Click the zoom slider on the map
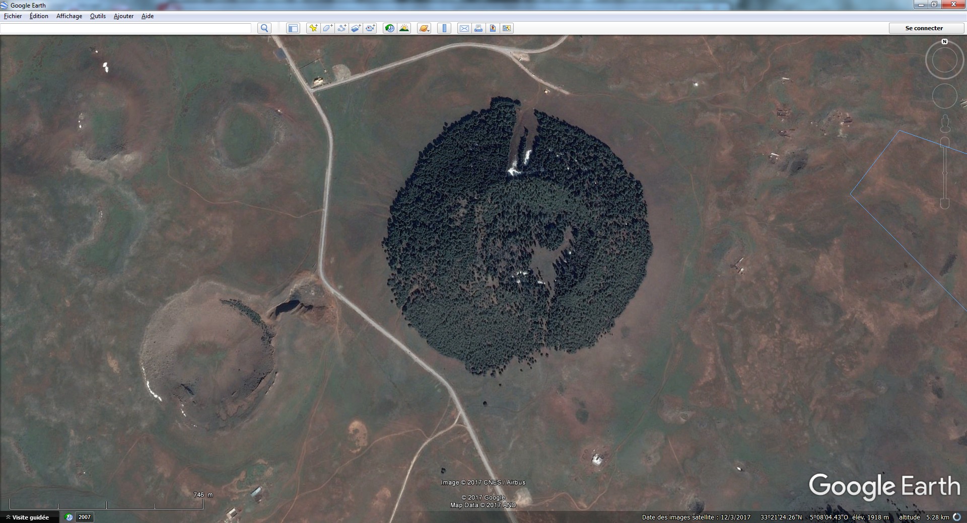This screenshot has height=523, width=967. pos(945,172)
